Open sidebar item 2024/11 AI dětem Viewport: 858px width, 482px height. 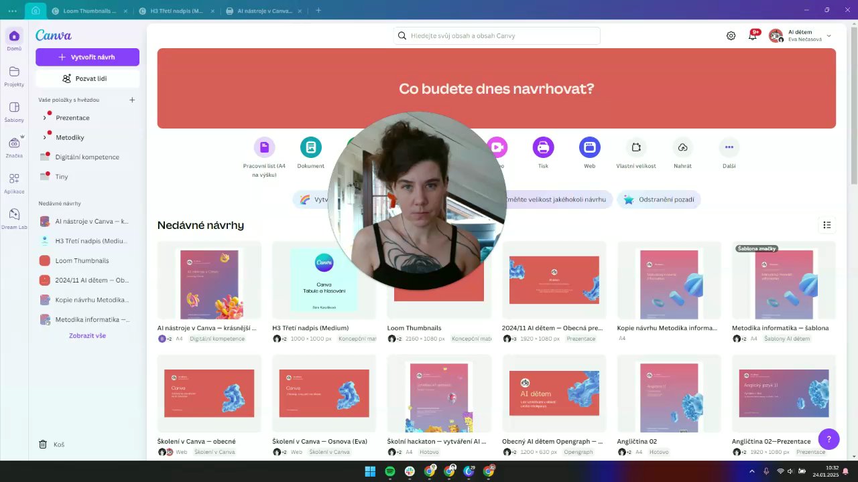tap(87, 280)
